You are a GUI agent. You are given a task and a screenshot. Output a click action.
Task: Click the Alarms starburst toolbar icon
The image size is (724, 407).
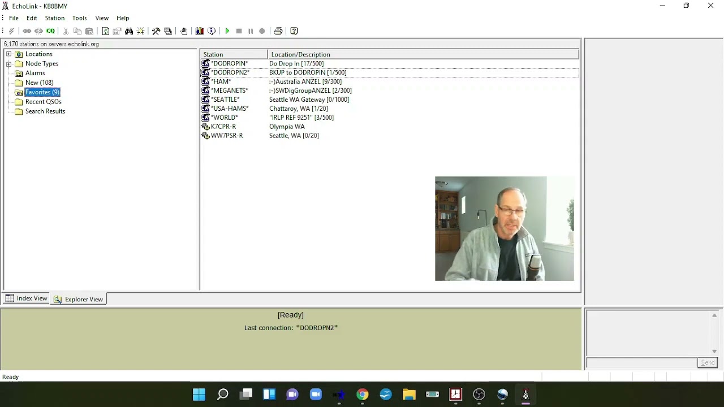140,31
